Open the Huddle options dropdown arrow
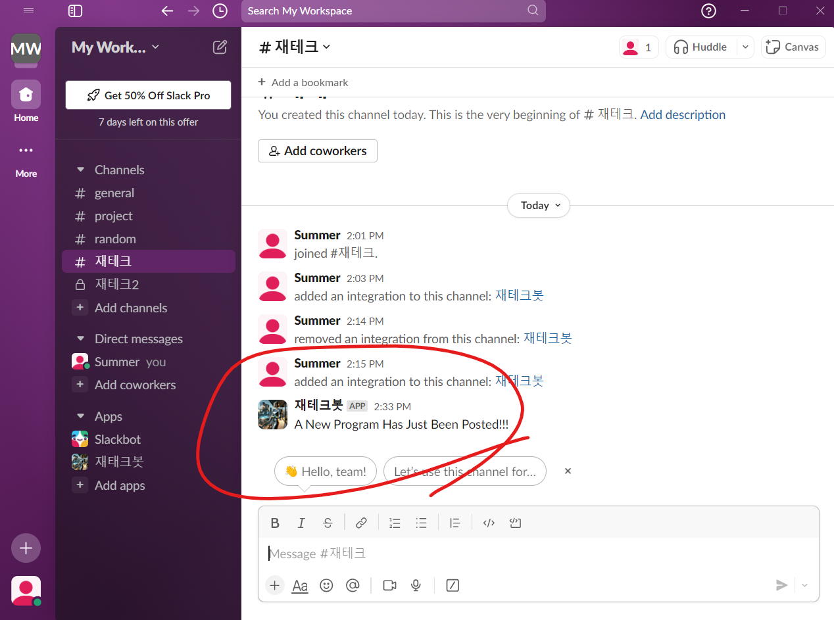Screen dimensions: 834x620 pos(745,47)
